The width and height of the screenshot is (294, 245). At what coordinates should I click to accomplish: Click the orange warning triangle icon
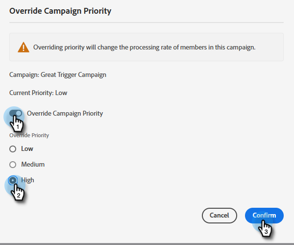[x=23, y=48]
